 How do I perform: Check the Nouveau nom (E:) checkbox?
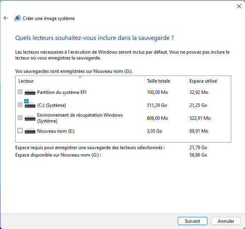[x=20, y=130]
